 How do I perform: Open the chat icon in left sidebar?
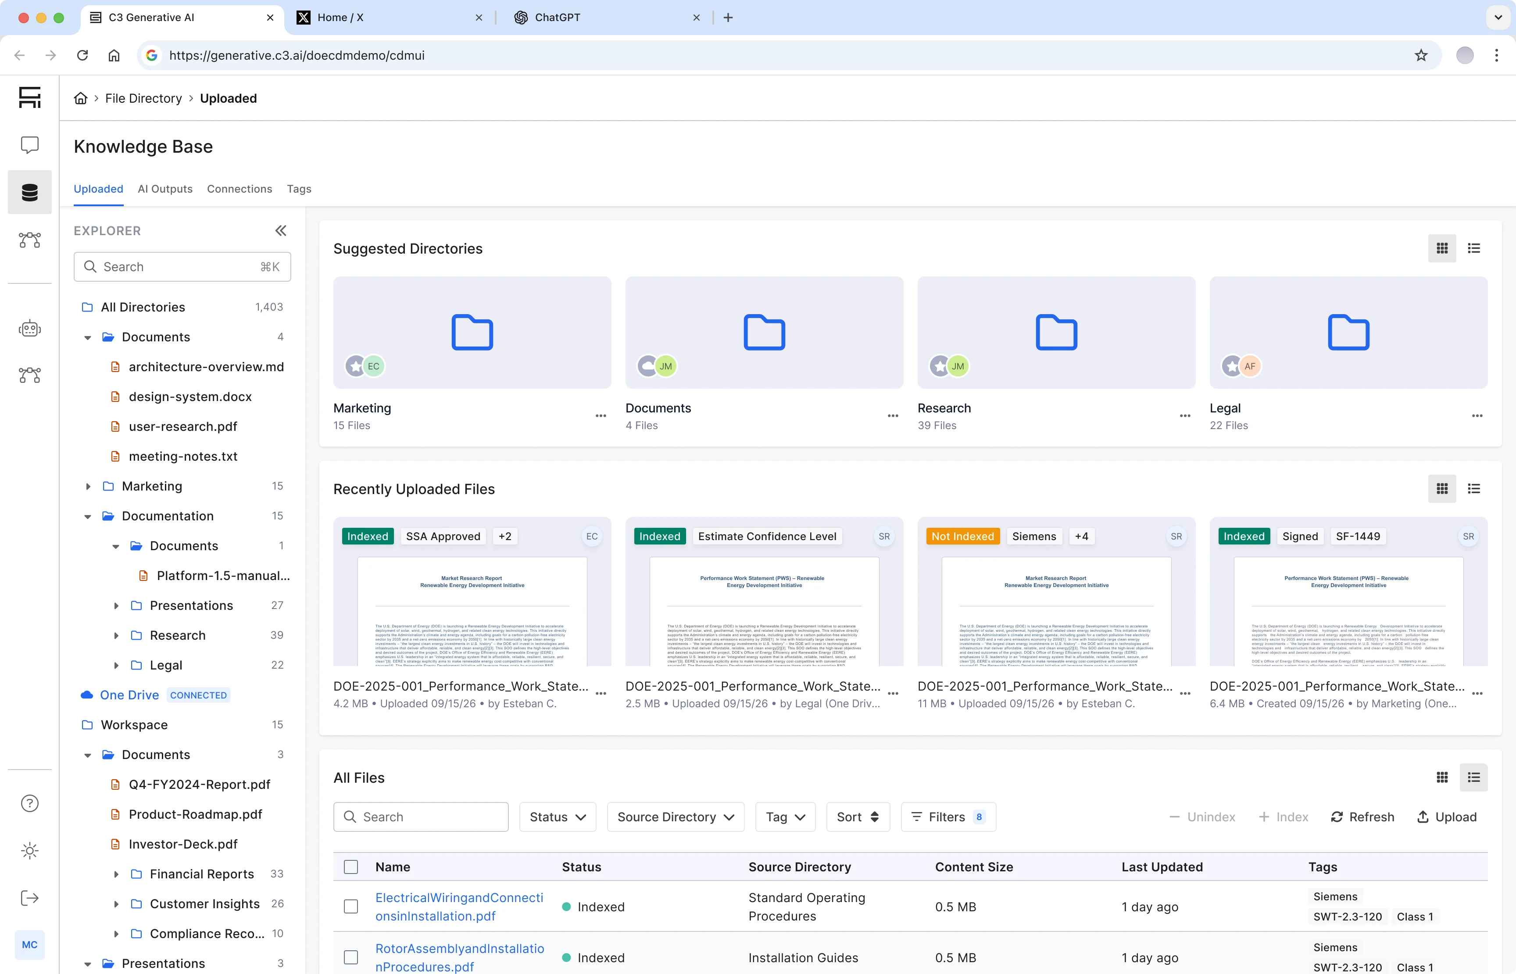[30, 145]
